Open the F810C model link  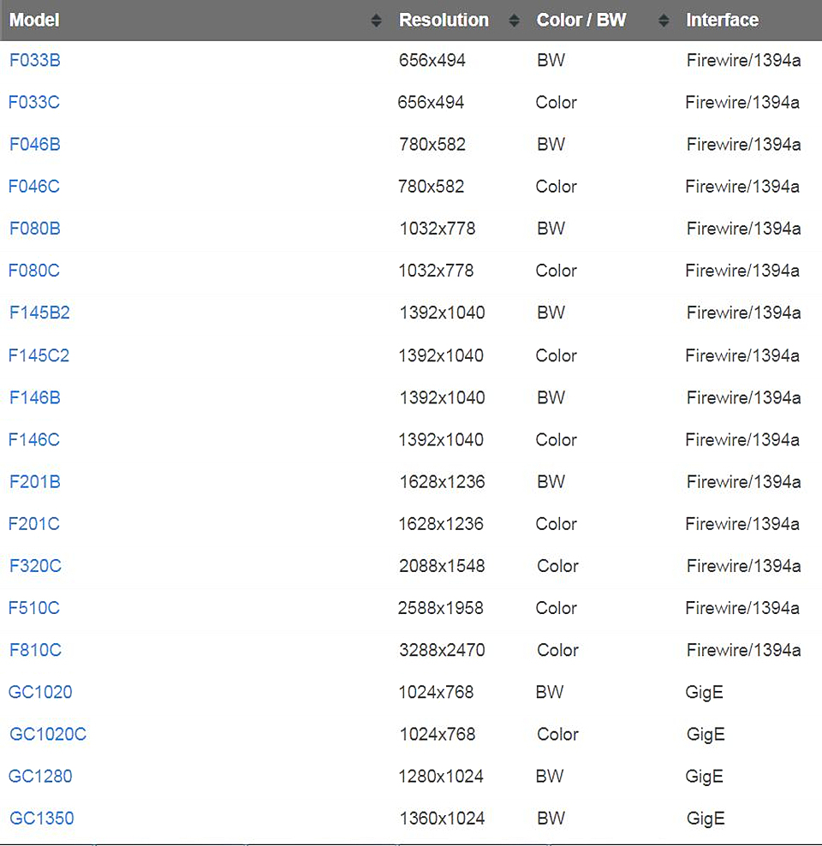[x=36, y=650]
